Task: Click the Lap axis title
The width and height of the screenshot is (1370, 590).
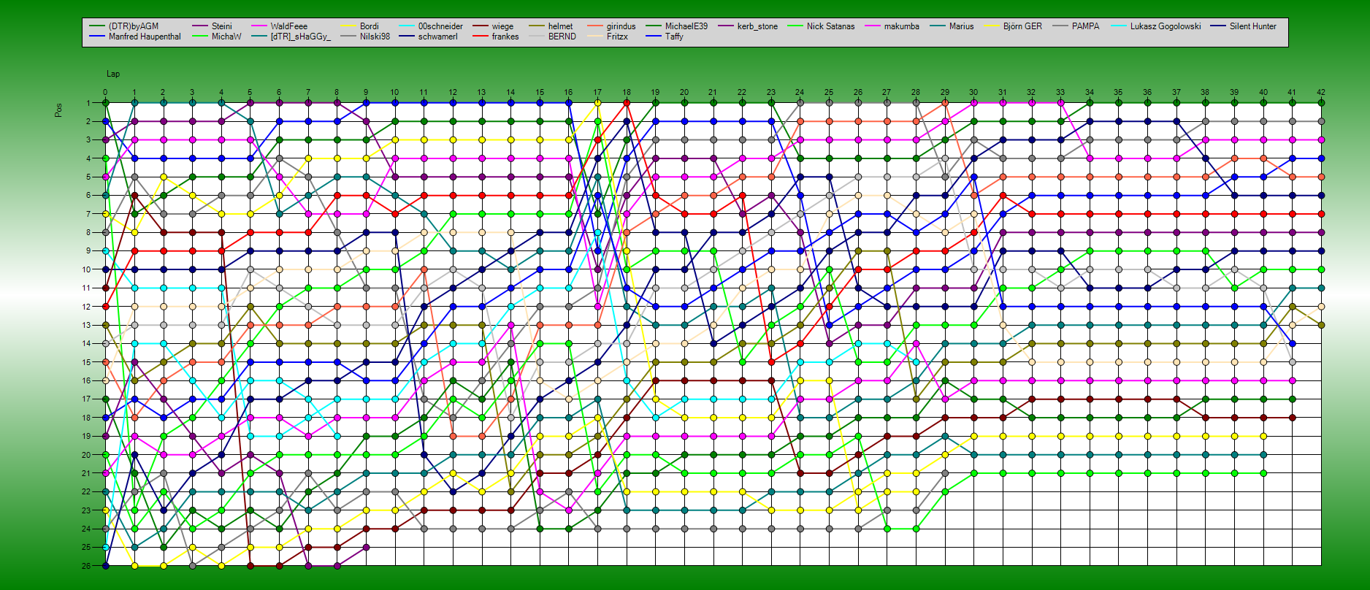Action: tap(113, 74)
